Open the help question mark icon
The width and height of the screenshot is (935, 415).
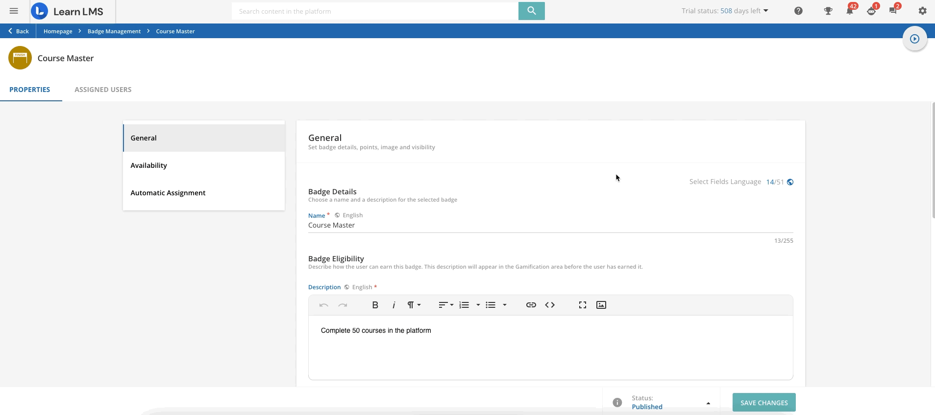tap(798, 11)
